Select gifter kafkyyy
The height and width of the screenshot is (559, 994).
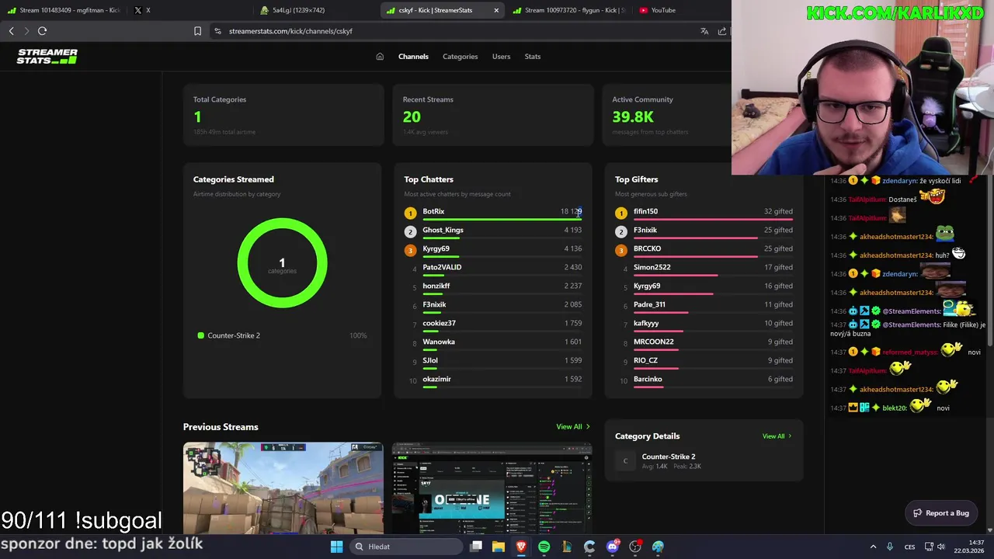pyautogui.click(x=646, y=323)
